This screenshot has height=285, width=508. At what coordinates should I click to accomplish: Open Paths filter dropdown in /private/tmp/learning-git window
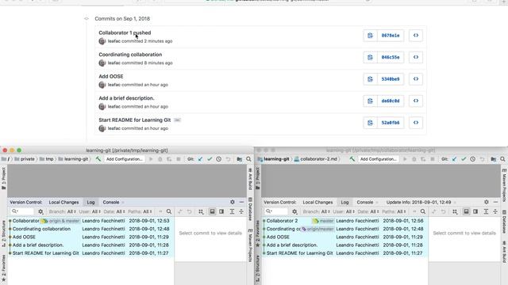tap(140, 211)
